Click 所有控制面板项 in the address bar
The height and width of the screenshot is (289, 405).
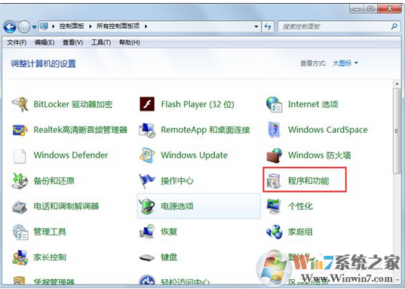[118, 26]
